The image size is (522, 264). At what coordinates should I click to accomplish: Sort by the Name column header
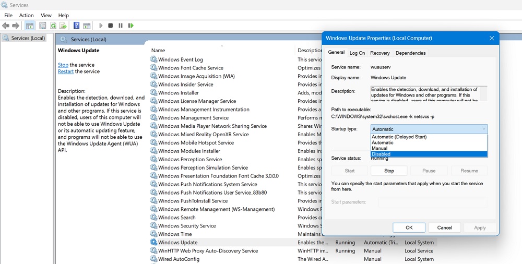pos(158,50)
